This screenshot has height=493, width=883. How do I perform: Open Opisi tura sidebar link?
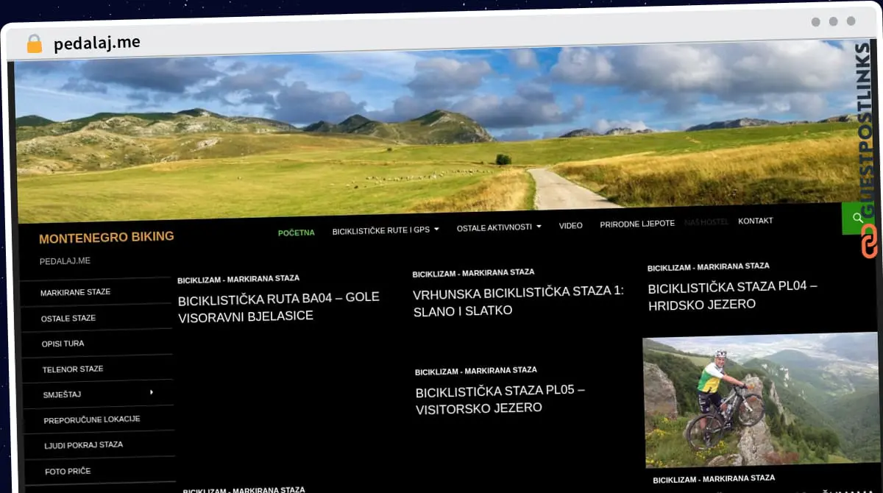click(x=63, y=344)
